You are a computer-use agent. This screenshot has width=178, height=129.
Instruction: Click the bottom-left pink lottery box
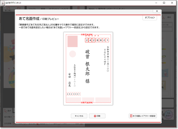tap(73, 100)
